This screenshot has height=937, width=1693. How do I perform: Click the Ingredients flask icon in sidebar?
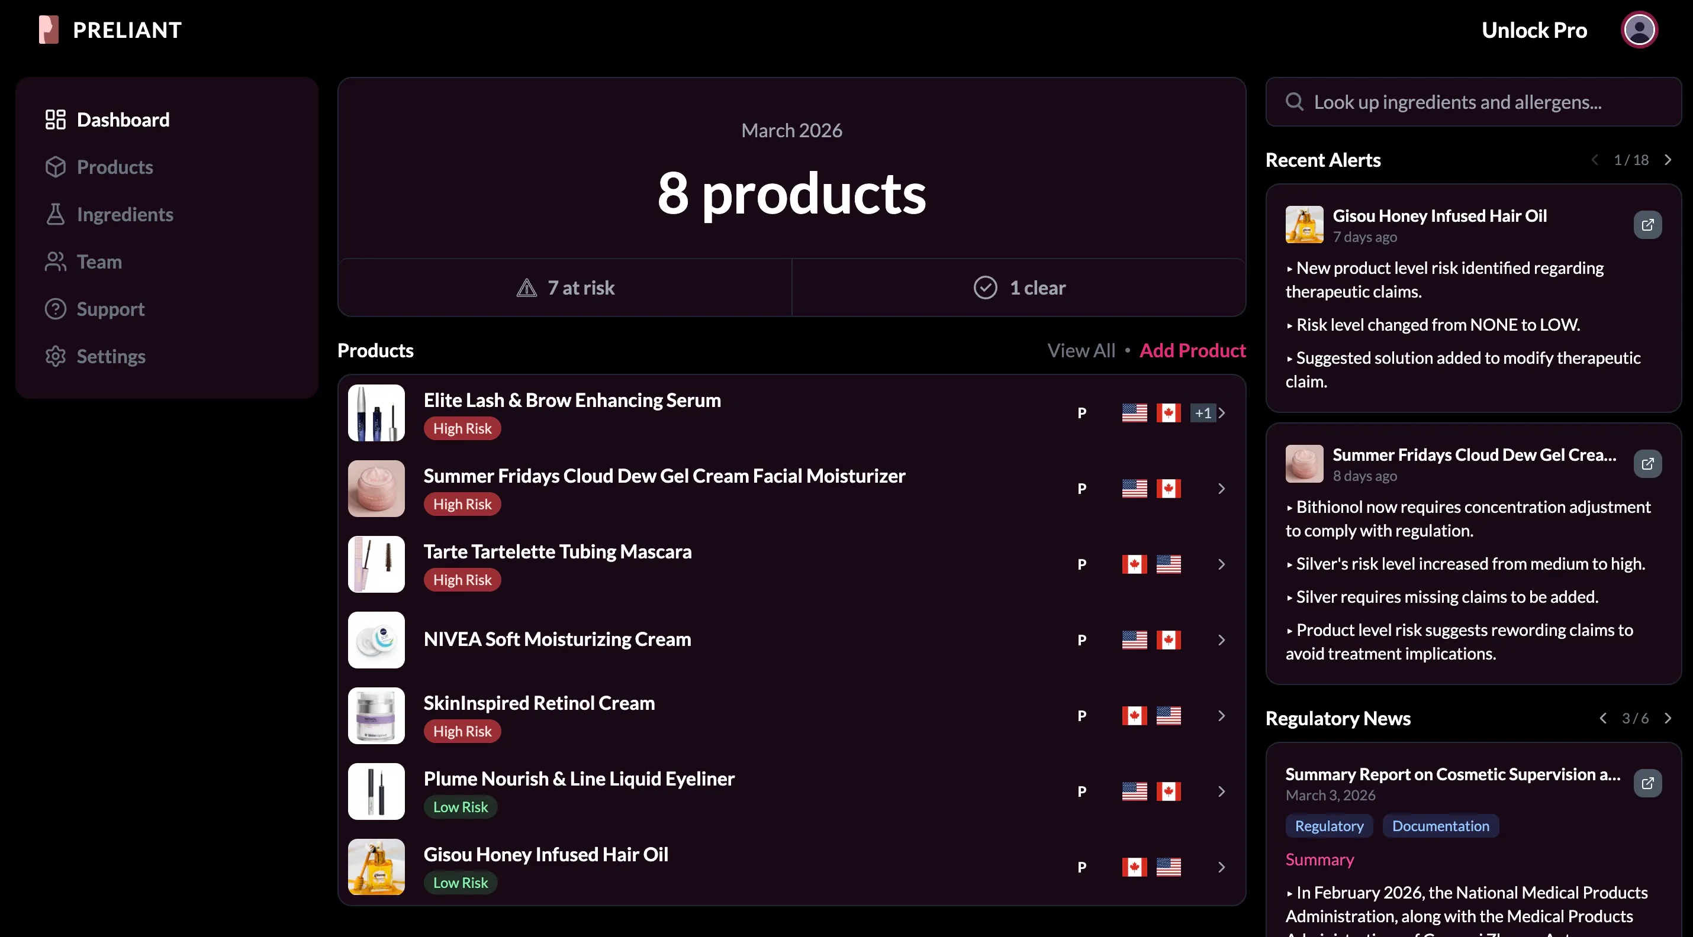tap(56, 214)
